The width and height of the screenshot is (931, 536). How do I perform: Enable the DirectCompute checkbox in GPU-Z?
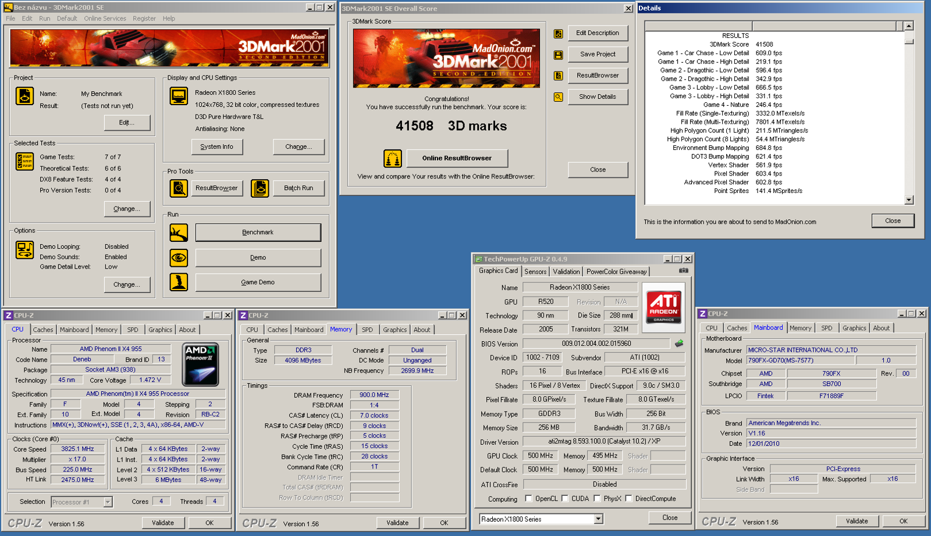point(628,499)
